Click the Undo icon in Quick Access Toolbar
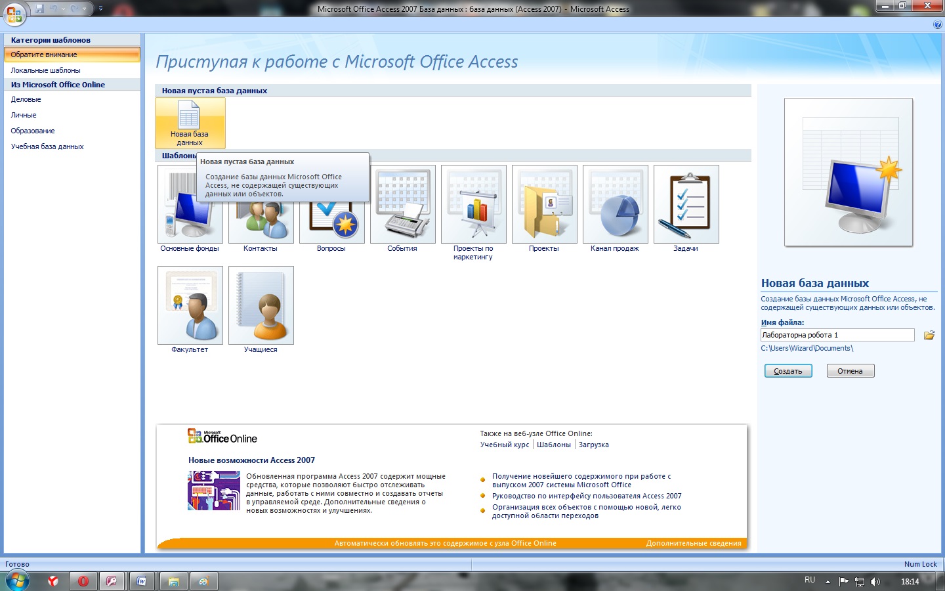Image resolution: width=945 pixels, height=591 pixels. [x=54, y=9]
